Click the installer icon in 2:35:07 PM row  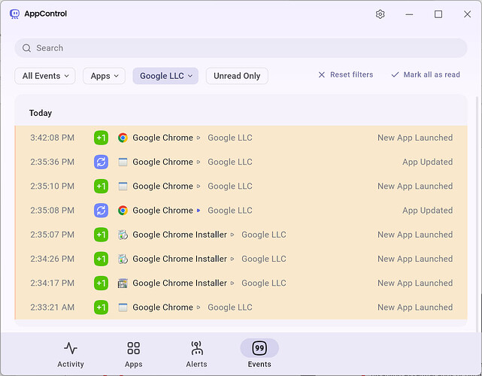[x=123, y=235]
